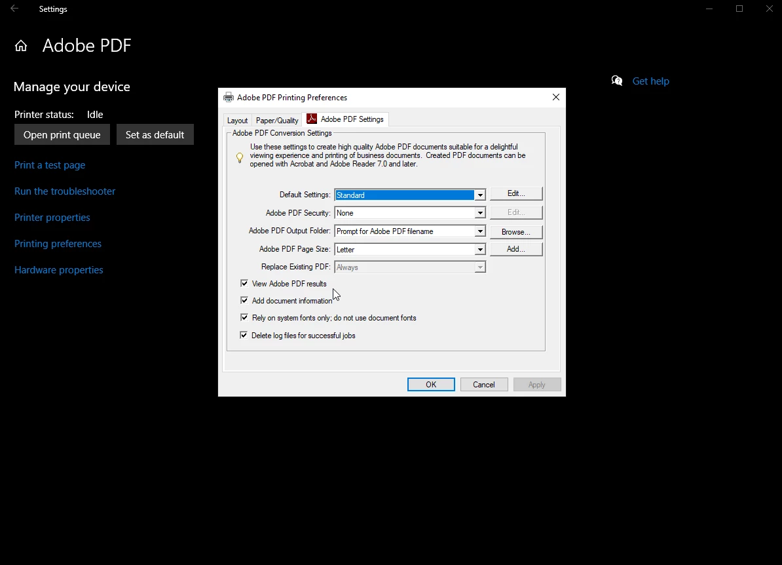
Task: Toggle Delete log files for successful jobs
Action: [244, 336]
